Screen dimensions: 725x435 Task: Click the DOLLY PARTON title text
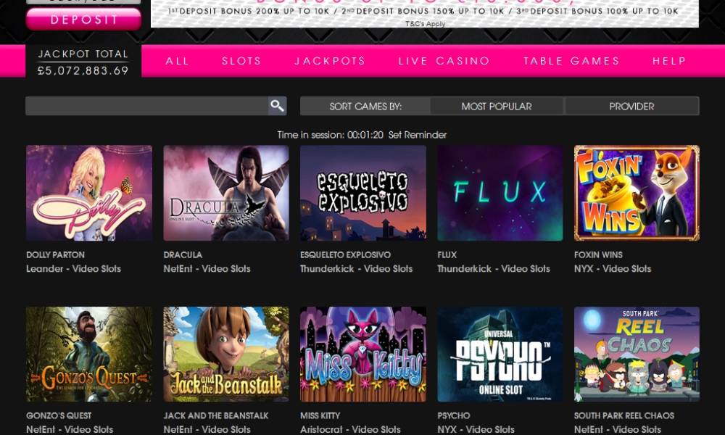click(56, 254)
